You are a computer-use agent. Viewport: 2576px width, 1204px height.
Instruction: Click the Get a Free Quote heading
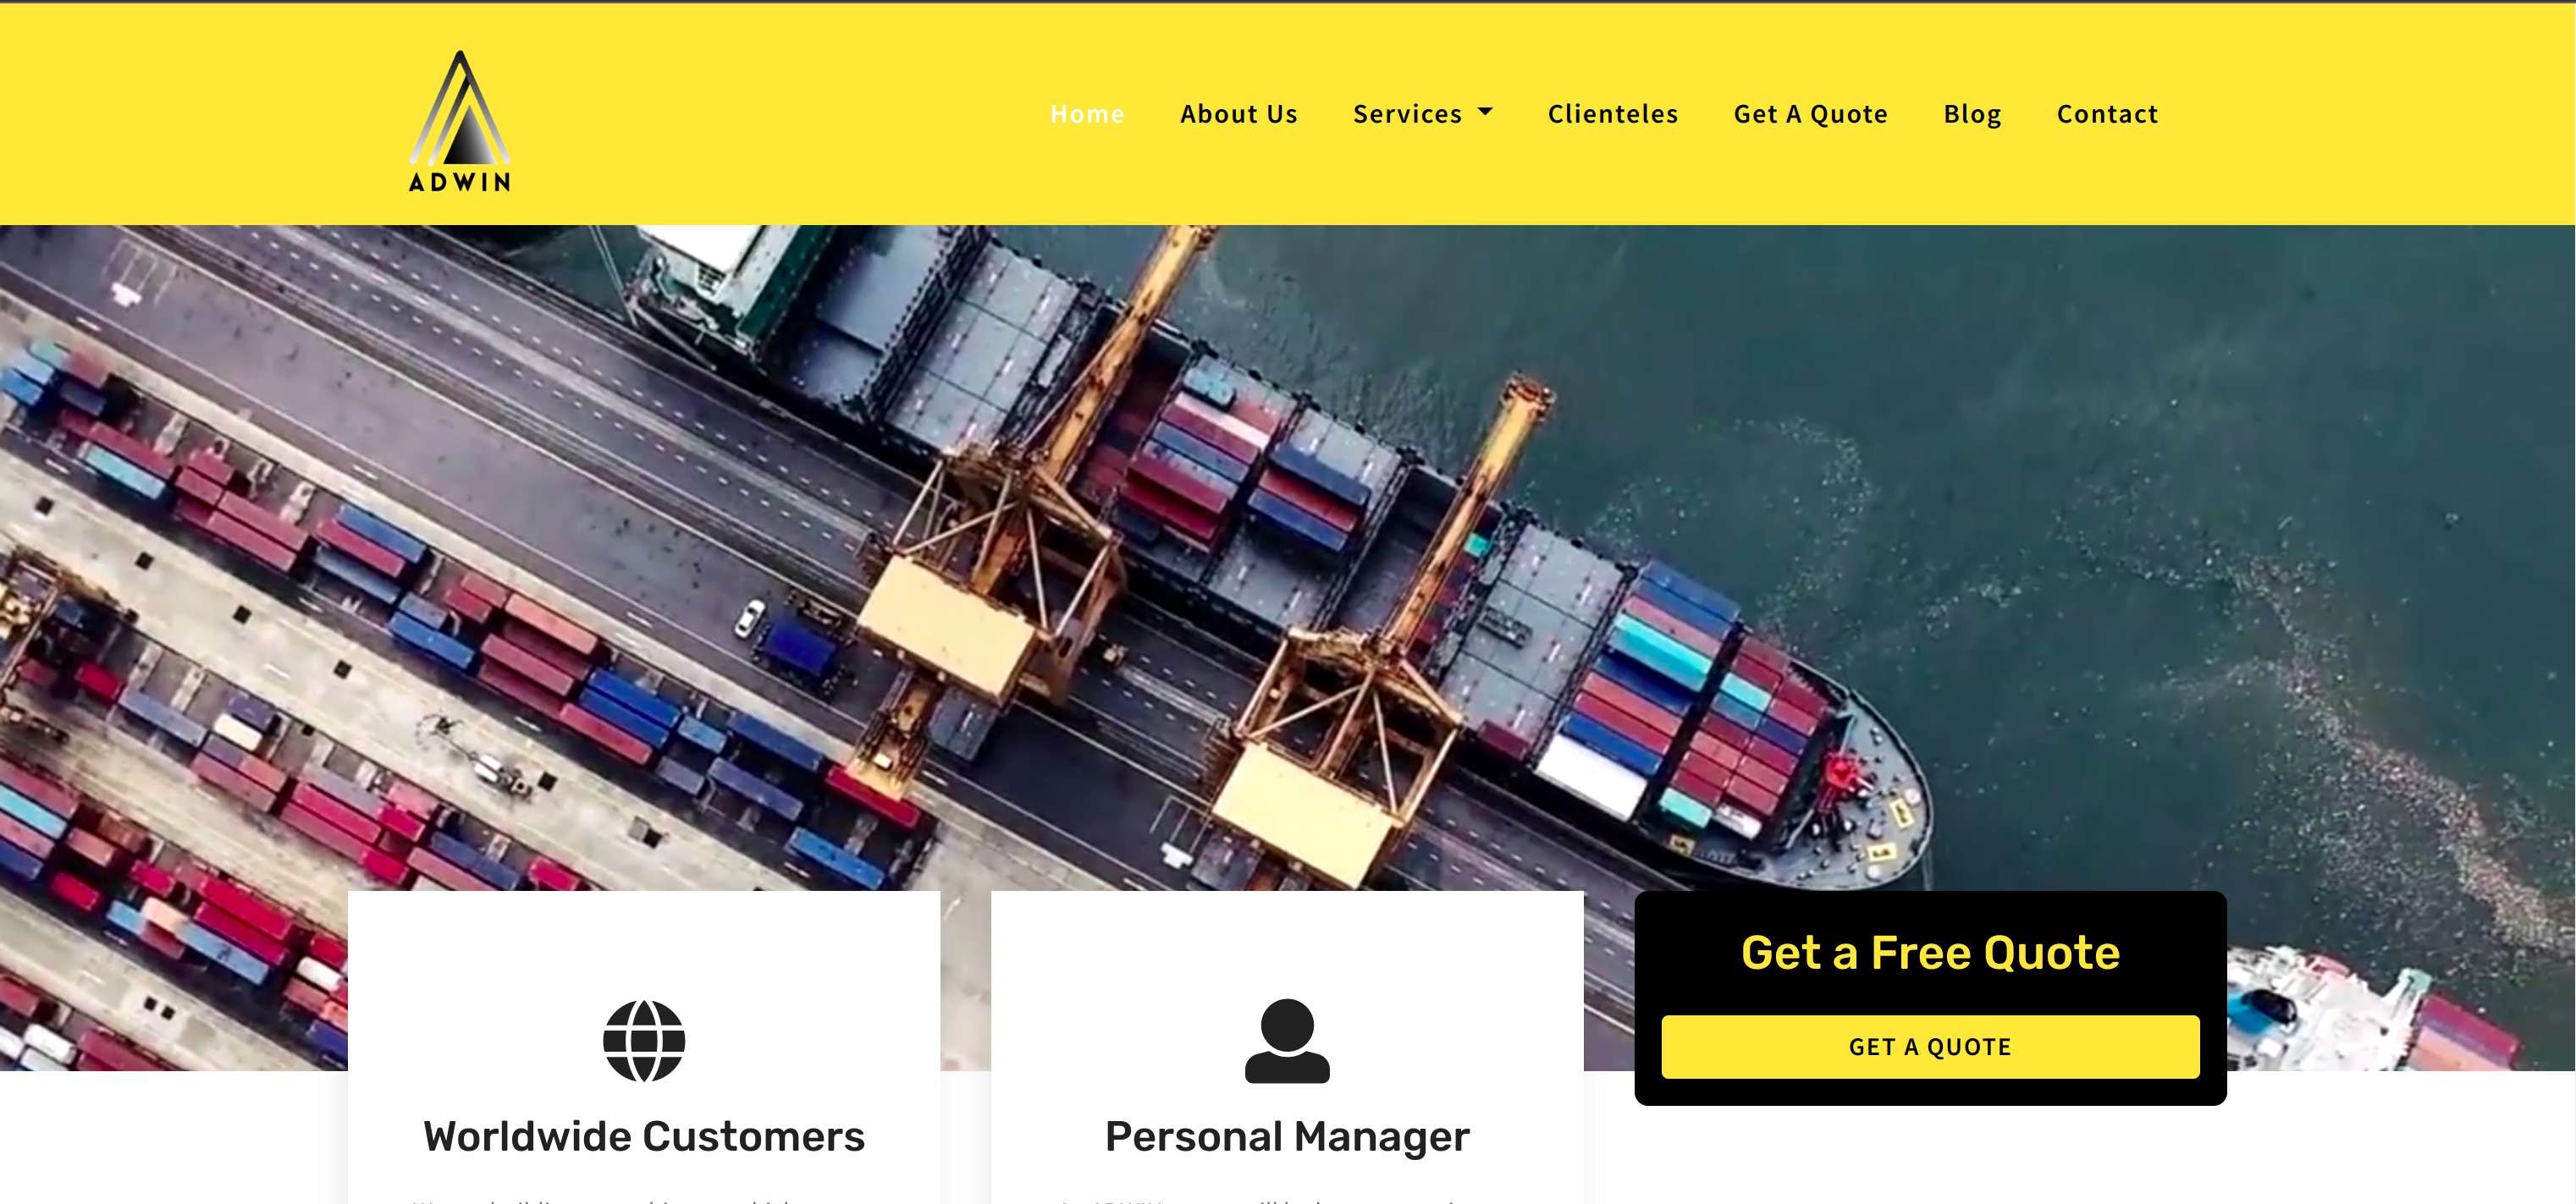click(1930, 952)
